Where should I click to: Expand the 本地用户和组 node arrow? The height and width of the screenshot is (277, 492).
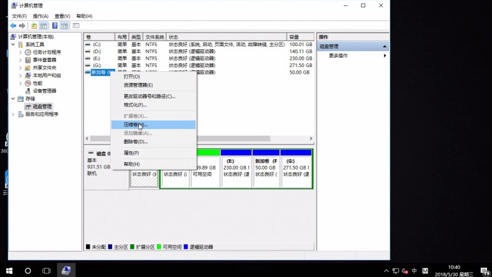[20, 76]
